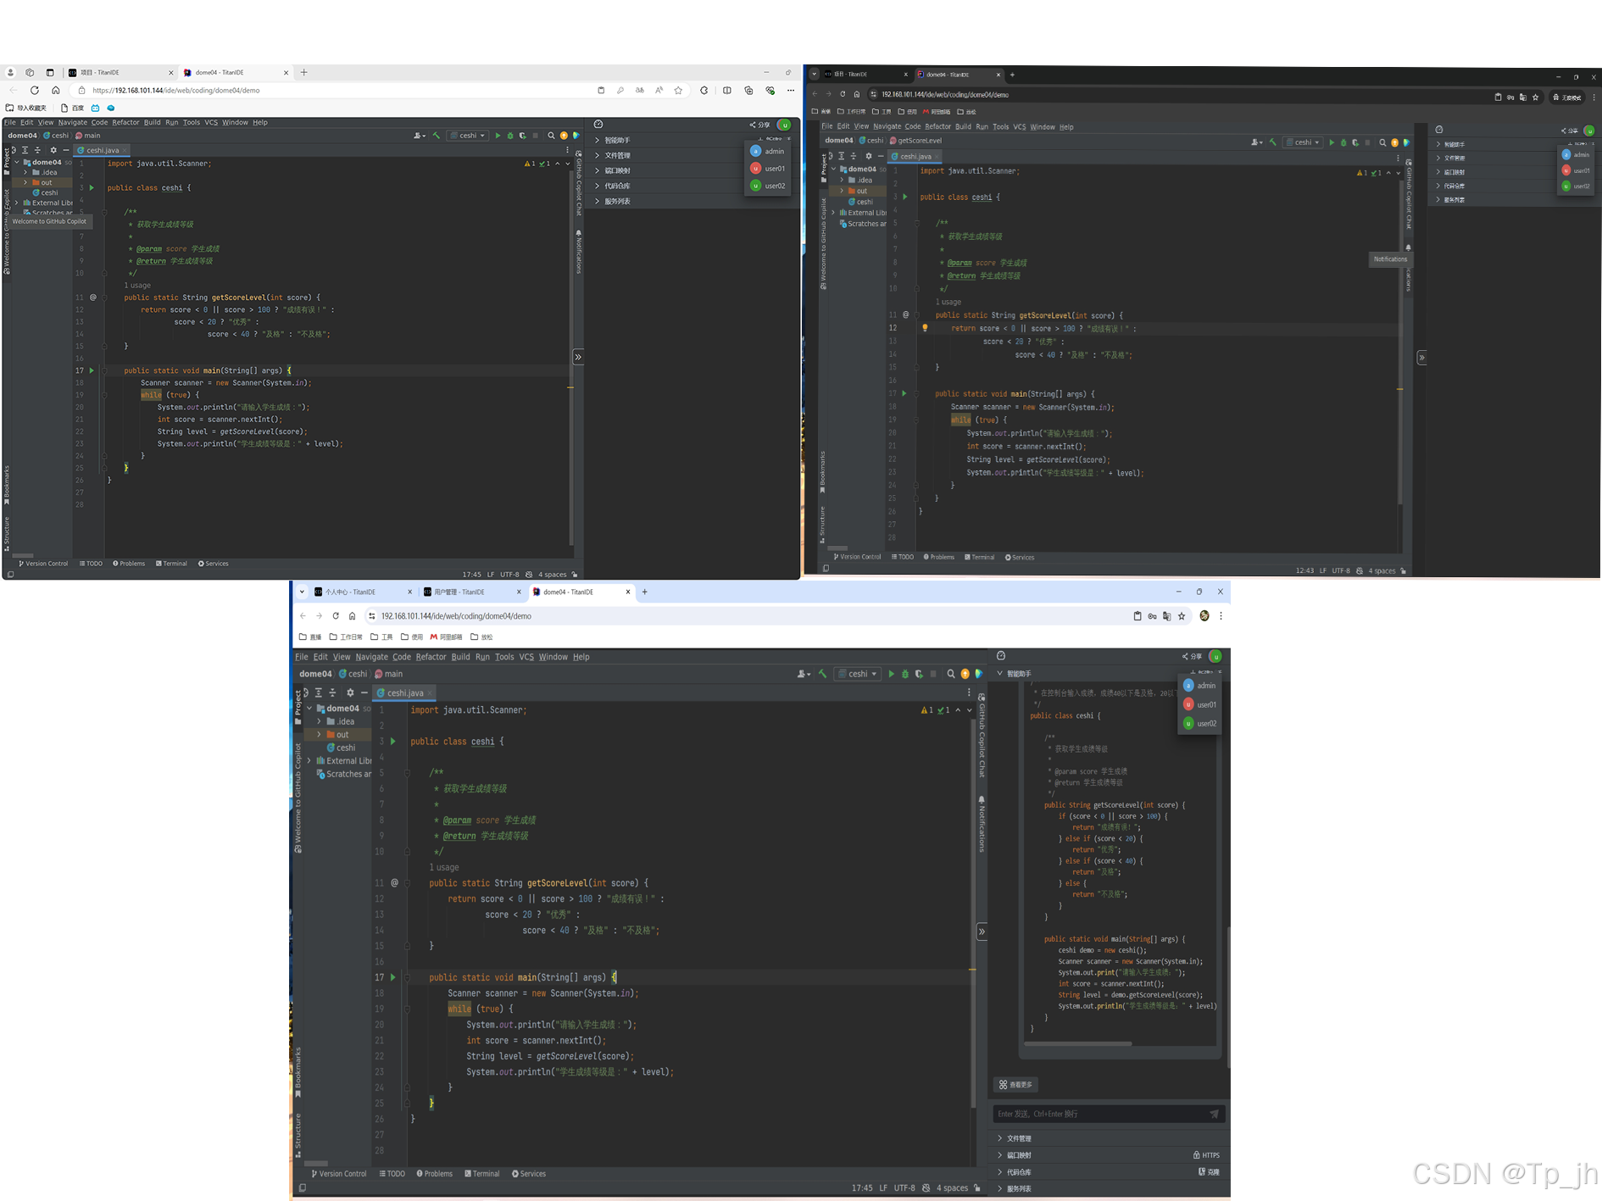This screenshot has width=1602, height=1201.
Task: Click horizontal scrollbar under assistant code block
Action: (x=1078, y=1043)
